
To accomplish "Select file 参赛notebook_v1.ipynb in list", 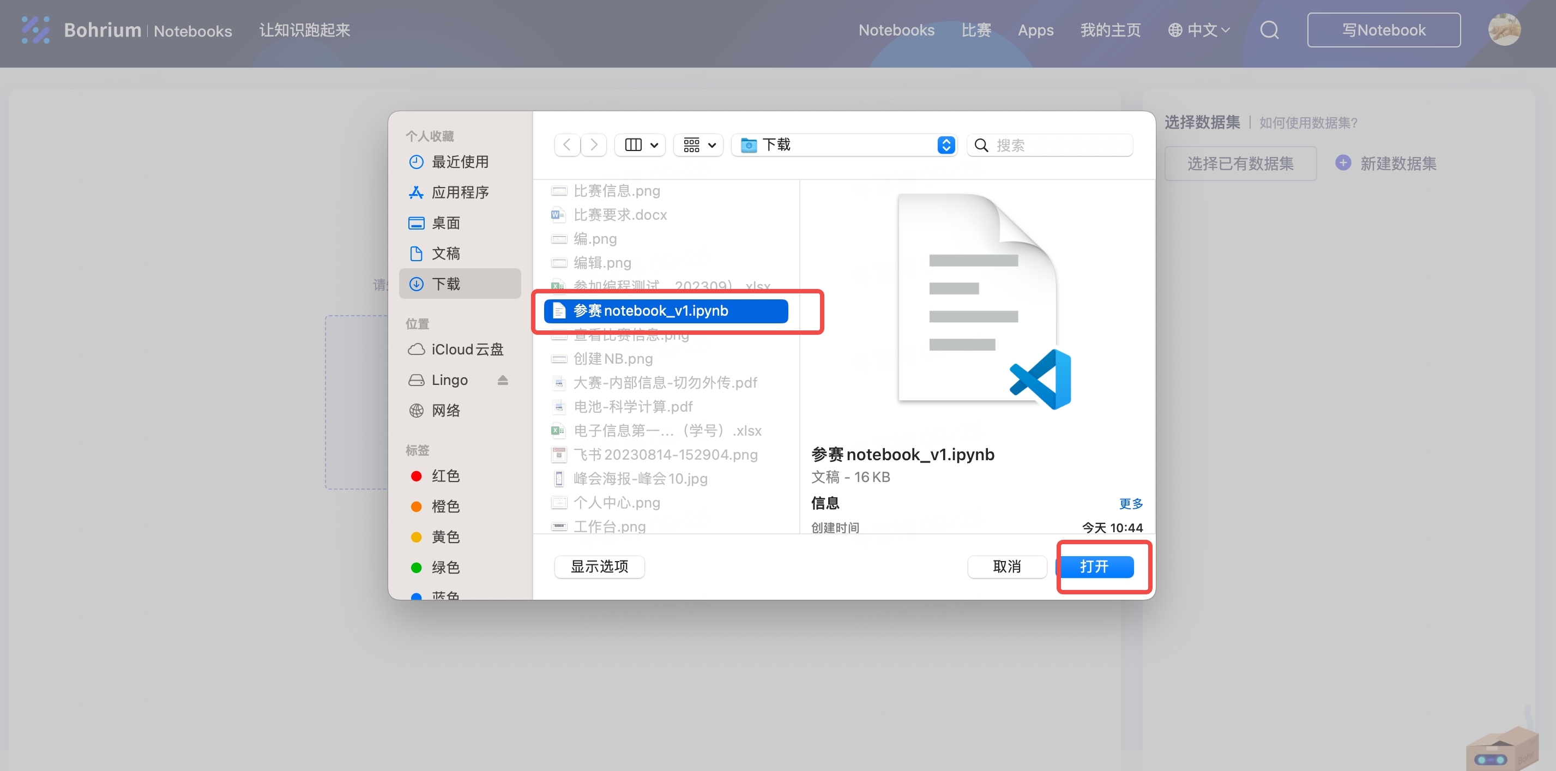I will [x=666, y=311].
